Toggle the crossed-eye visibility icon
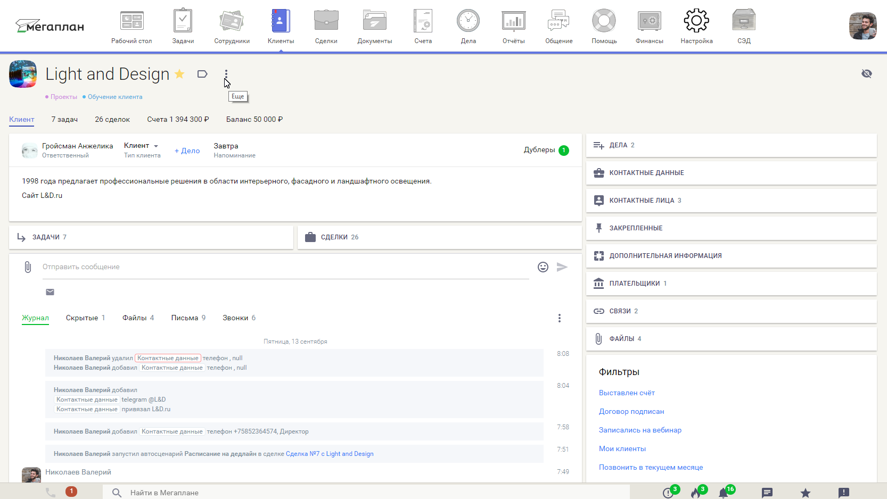887x499 pixels. (867, 73)
